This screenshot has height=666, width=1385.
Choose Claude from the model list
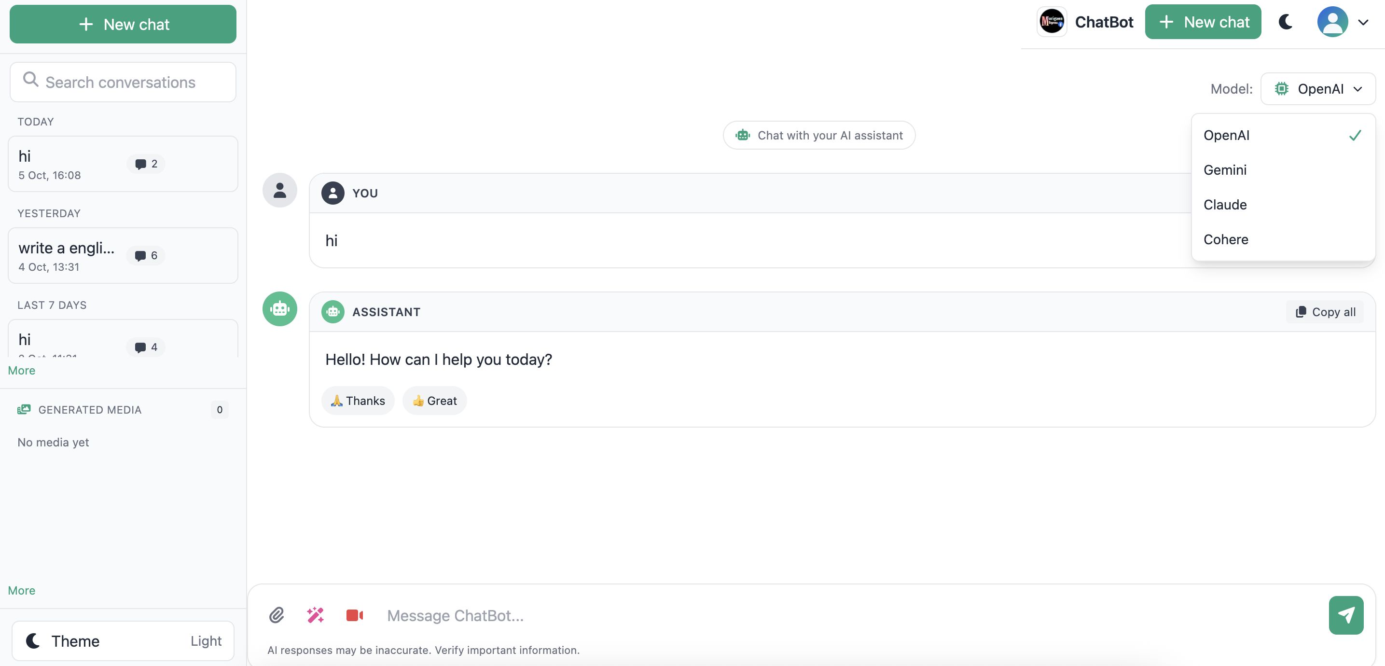coord(1225,205)
